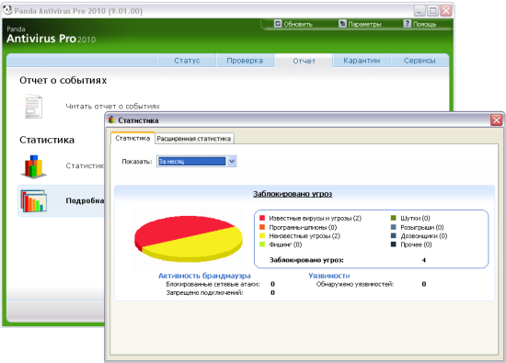Image resolution: width=506 pixels, height=363 pixels.
Task: Click green swatch for Шутки
Action: 394,218
